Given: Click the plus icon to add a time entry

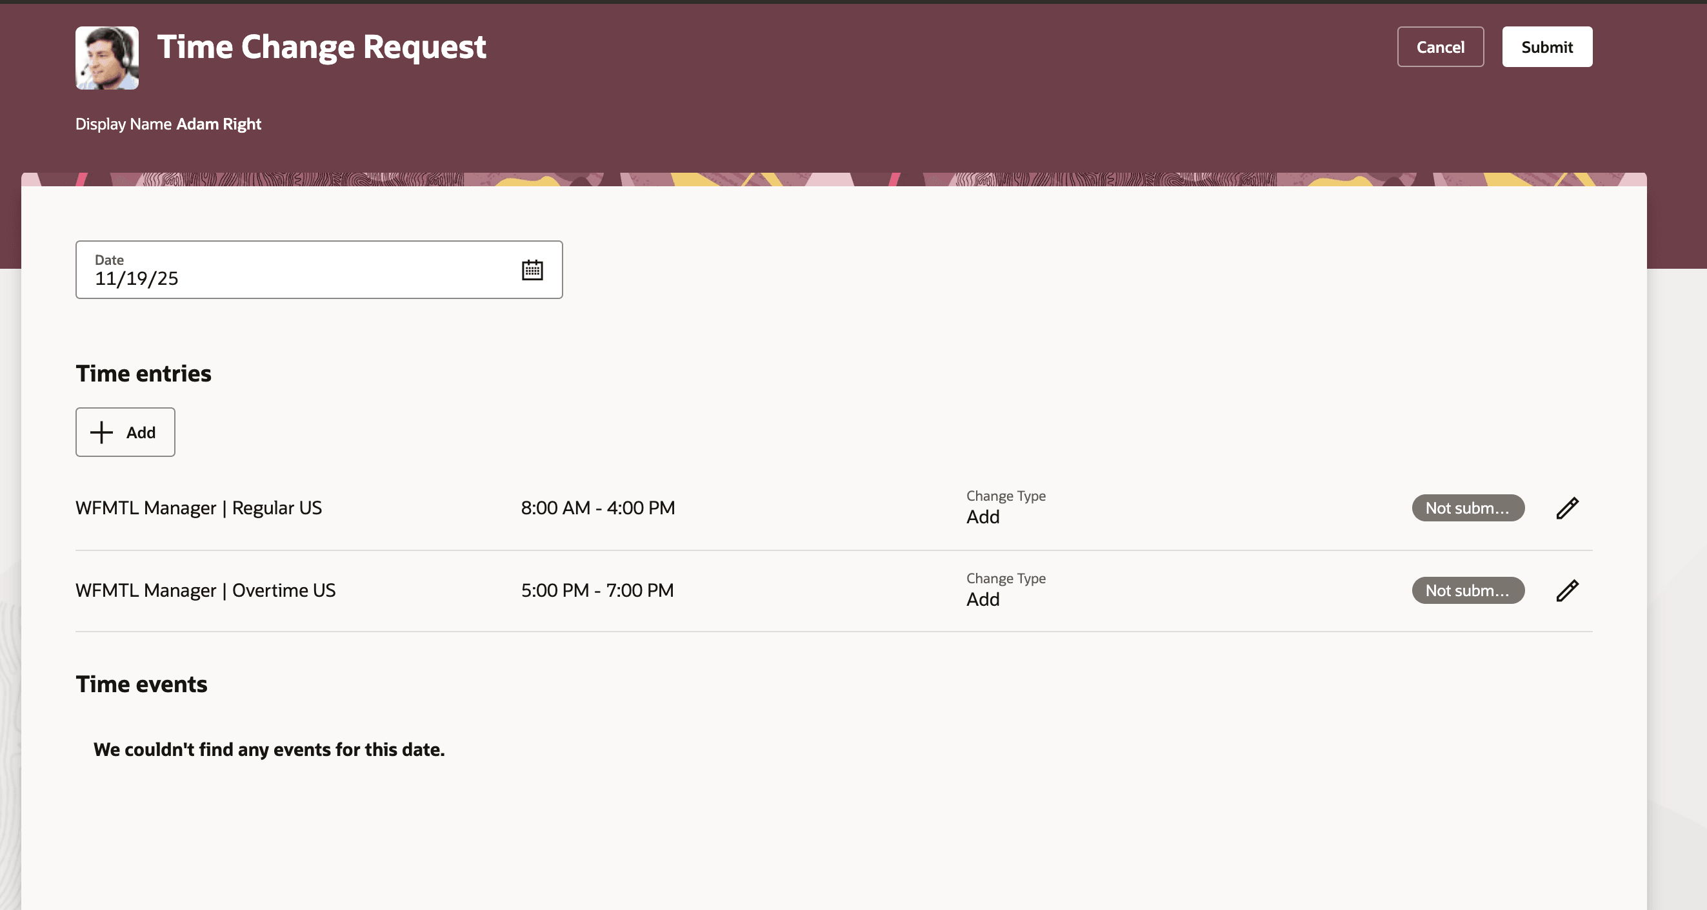Looking at the screenshot, I should click(x=101, y=432).
